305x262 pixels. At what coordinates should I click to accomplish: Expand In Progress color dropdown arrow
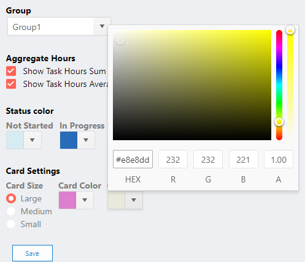[x=86, y=140]
